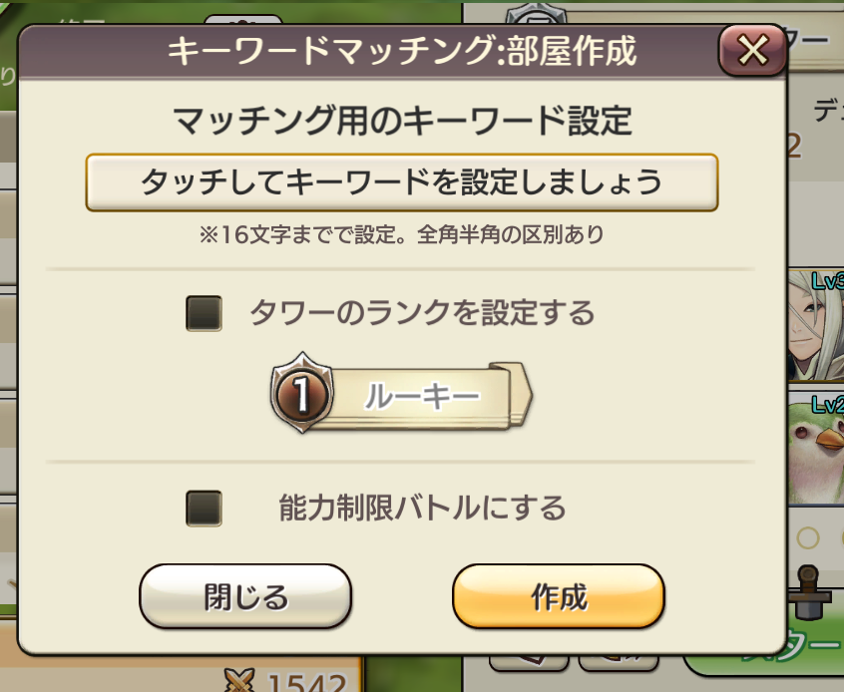This screenshot has height=692, width=844.
Task: Click the タワーのランクを設定する label text
Action: [421, 314]
